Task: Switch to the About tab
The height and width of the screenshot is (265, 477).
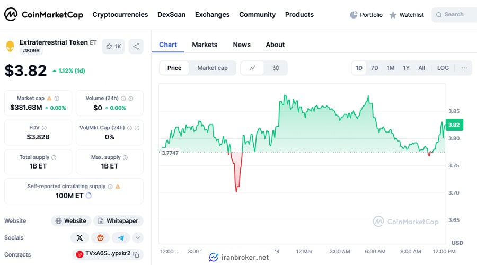Action: pos(275,45)
